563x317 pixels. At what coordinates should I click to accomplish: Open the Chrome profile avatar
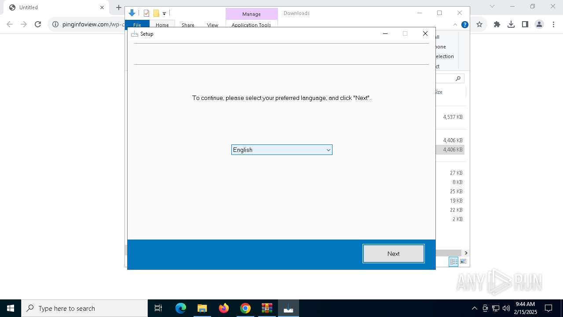(539, 24)
